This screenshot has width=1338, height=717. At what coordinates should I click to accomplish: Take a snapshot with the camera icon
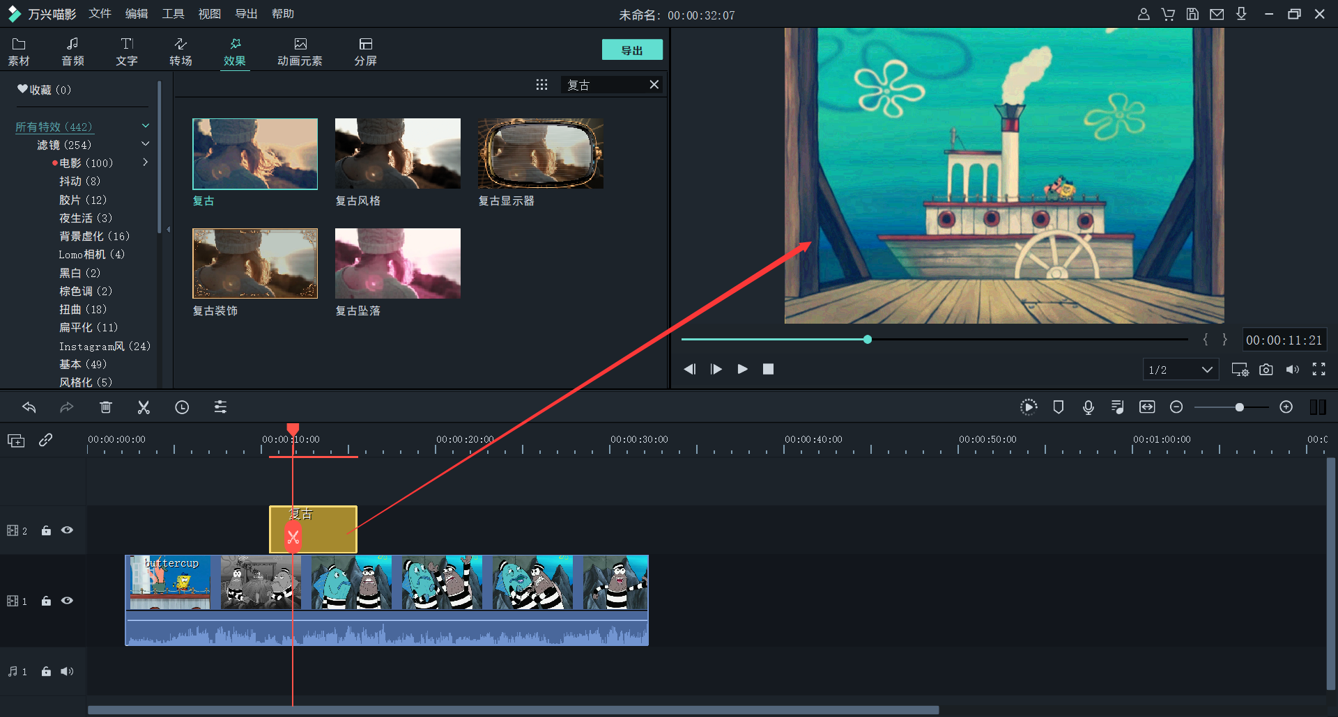[1266, 370]
